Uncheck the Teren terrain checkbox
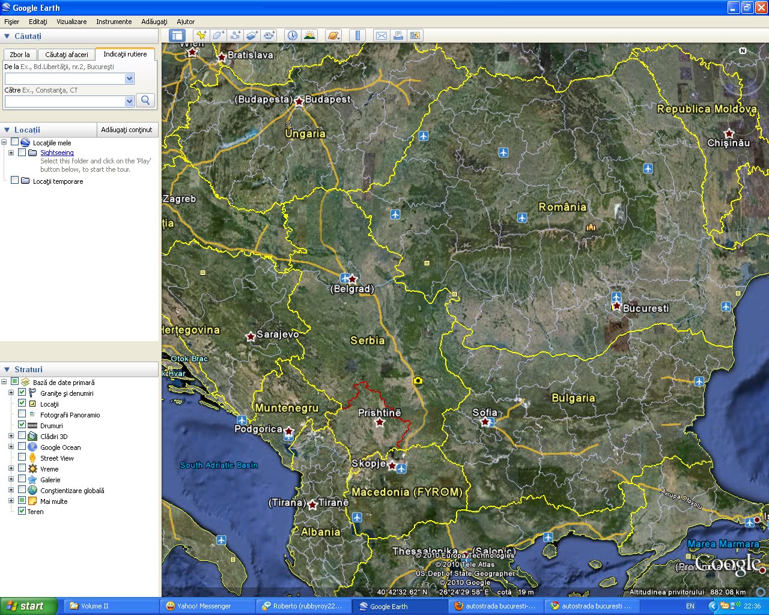769x615 pixels. pyautogui.click(x=22, y=511)
